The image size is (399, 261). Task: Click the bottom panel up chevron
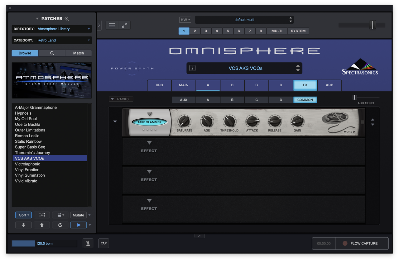pyautogui.click(x=199, y=236)
